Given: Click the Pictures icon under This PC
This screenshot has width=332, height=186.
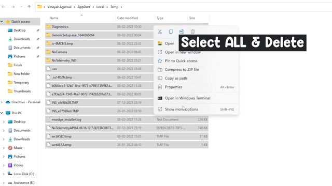Looking at the screenshot, I should (x=10, y=157).
